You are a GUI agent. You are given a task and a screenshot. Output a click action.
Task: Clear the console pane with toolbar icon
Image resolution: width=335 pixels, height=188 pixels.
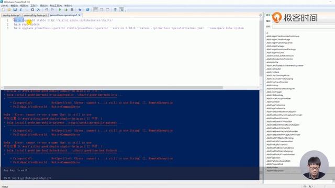(x=38, y=9)
